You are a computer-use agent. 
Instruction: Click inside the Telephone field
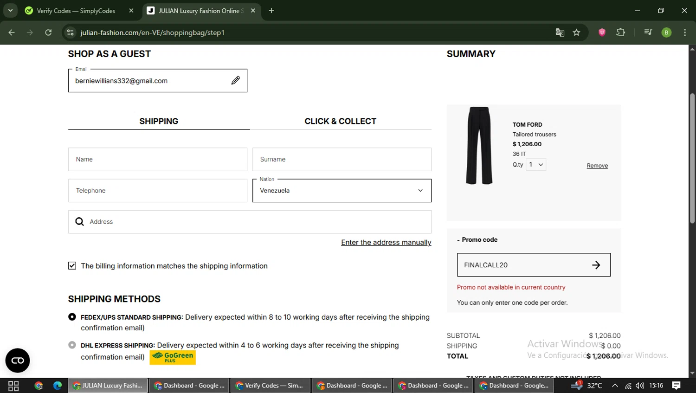(158, 191)
